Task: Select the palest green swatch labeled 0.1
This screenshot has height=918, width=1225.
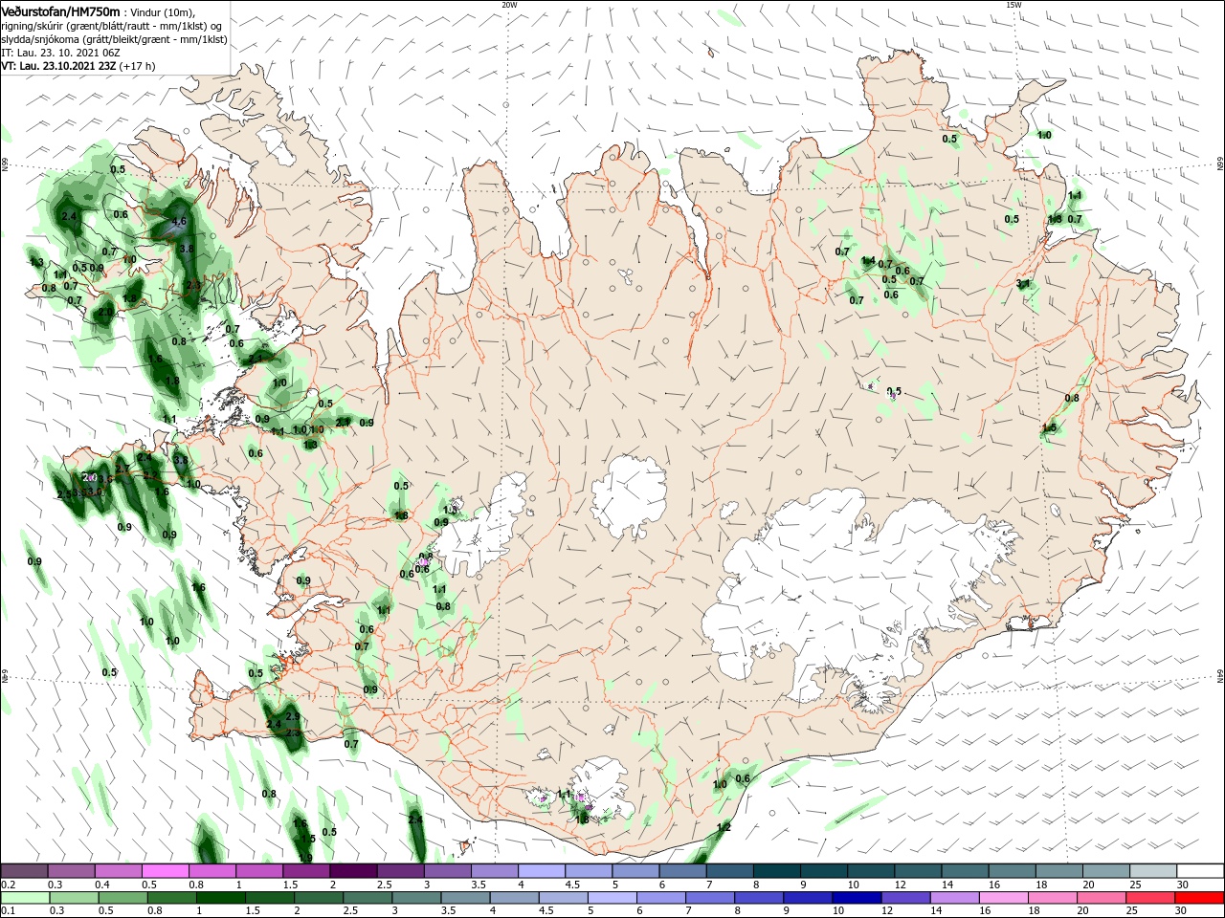Action: click(x=24, y=898)
